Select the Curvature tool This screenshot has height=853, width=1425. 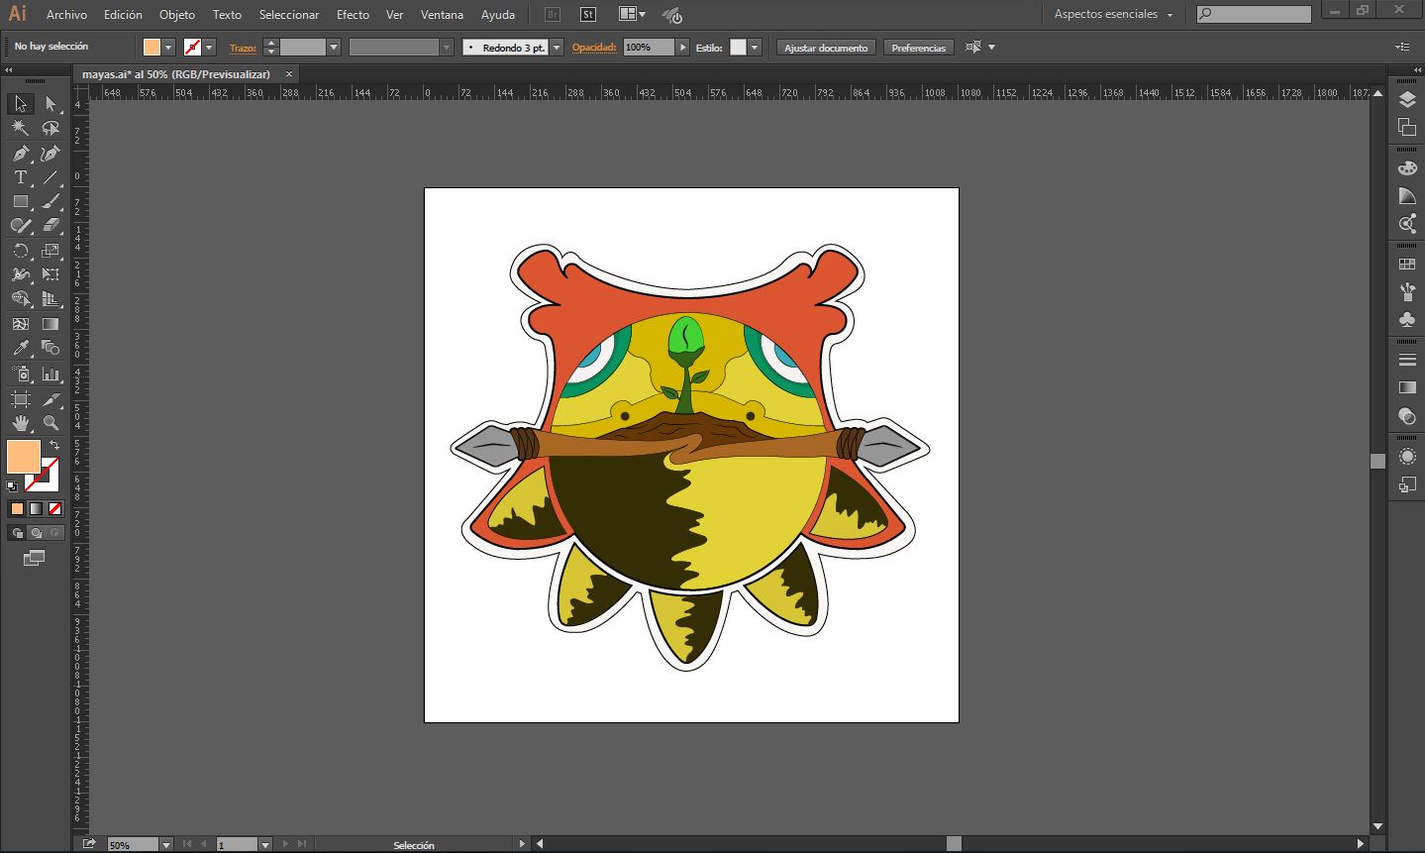[x=51, y=154]
